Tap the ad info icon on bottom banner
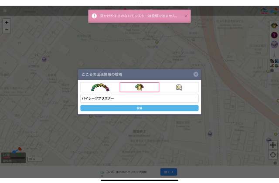 pyautogui.click(x=102, y=172)
